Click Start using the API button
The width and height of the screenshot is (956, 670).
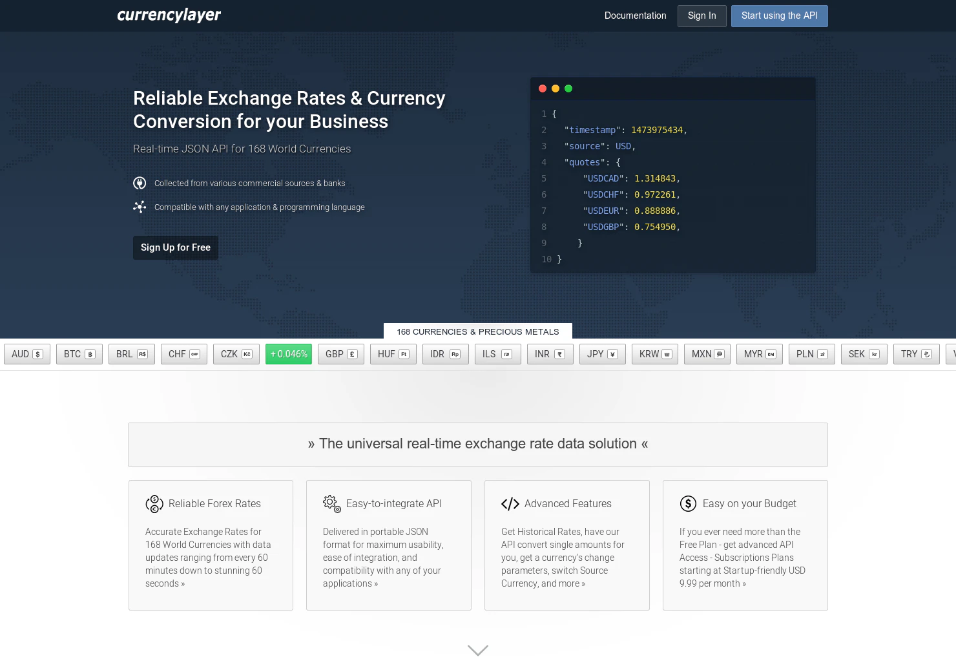[x=779, y=16]
